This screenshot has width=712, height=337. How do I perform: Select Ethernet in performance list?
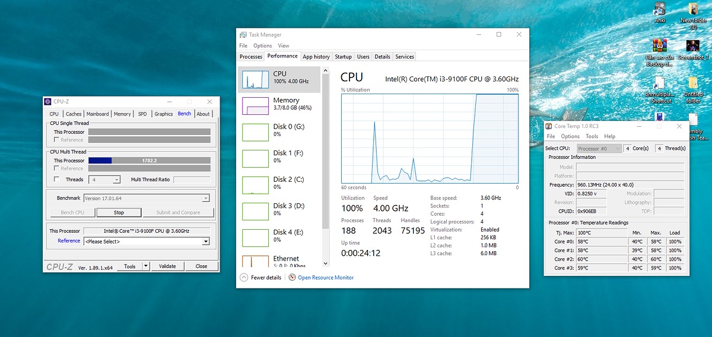[x=279, y=261]
